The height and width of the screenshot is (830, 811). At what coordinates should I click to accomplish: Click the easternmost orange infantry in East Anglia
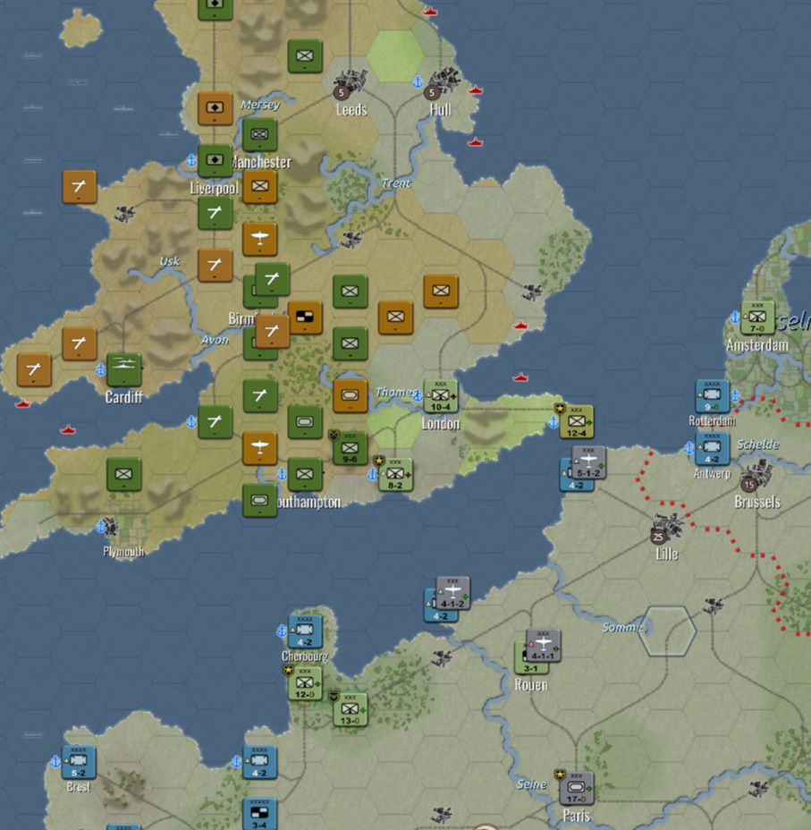441,292
